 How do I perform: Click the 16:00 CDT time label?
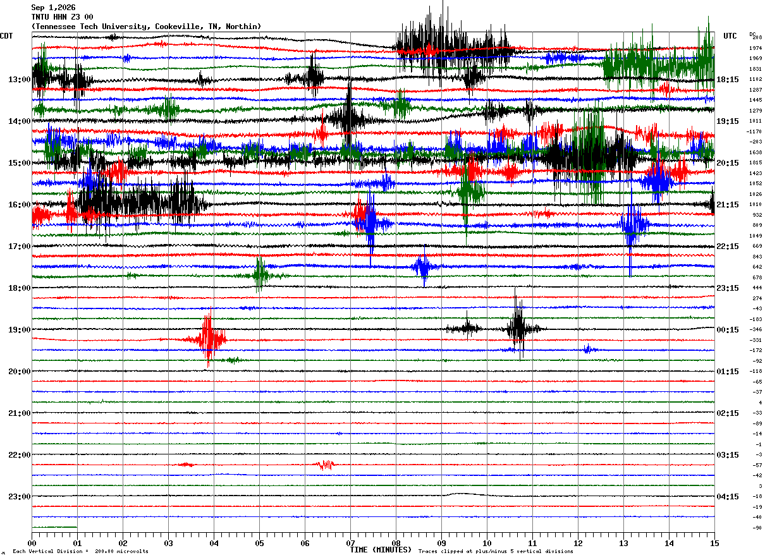click(19, 205)
